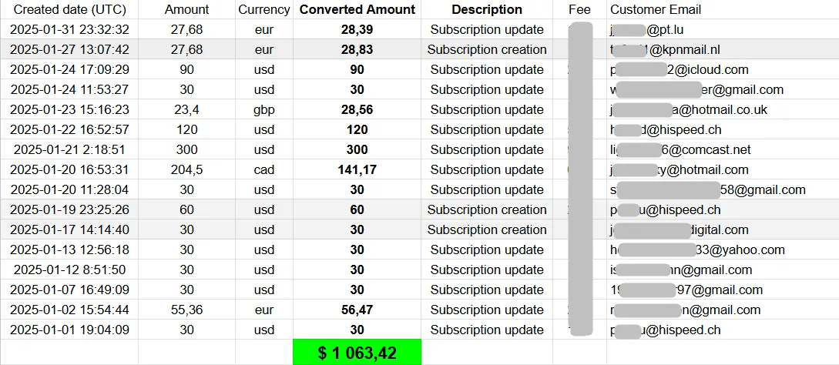Click the converted amount 141,17 cell
Image resolution: width=839 pixels, height=365 pixels.
357,170
